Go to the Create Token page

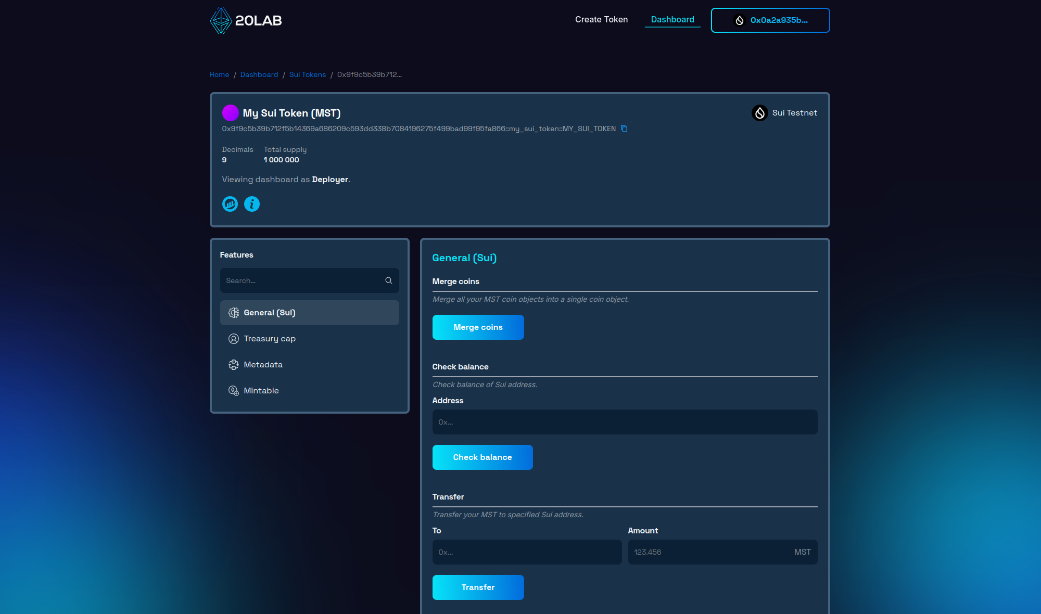(601, 20)
